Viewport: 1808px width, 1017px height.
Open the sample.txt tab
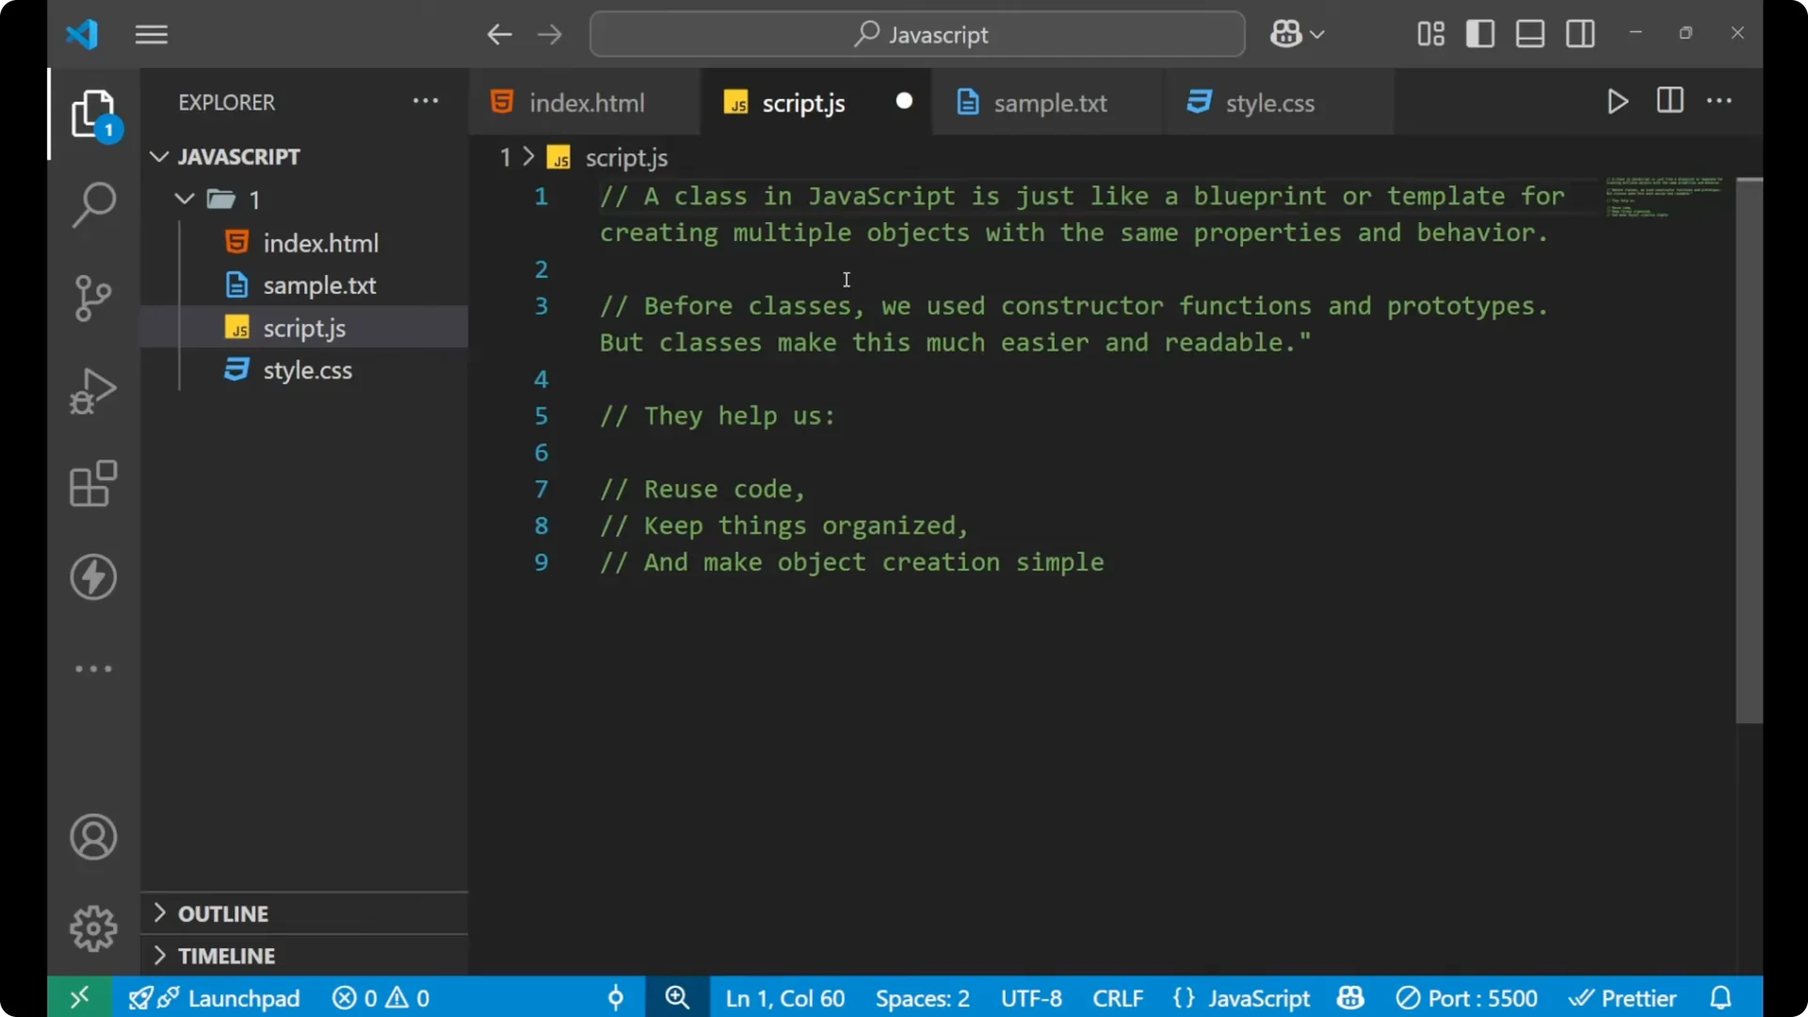pyautogui.click(x=1051, y=102)
